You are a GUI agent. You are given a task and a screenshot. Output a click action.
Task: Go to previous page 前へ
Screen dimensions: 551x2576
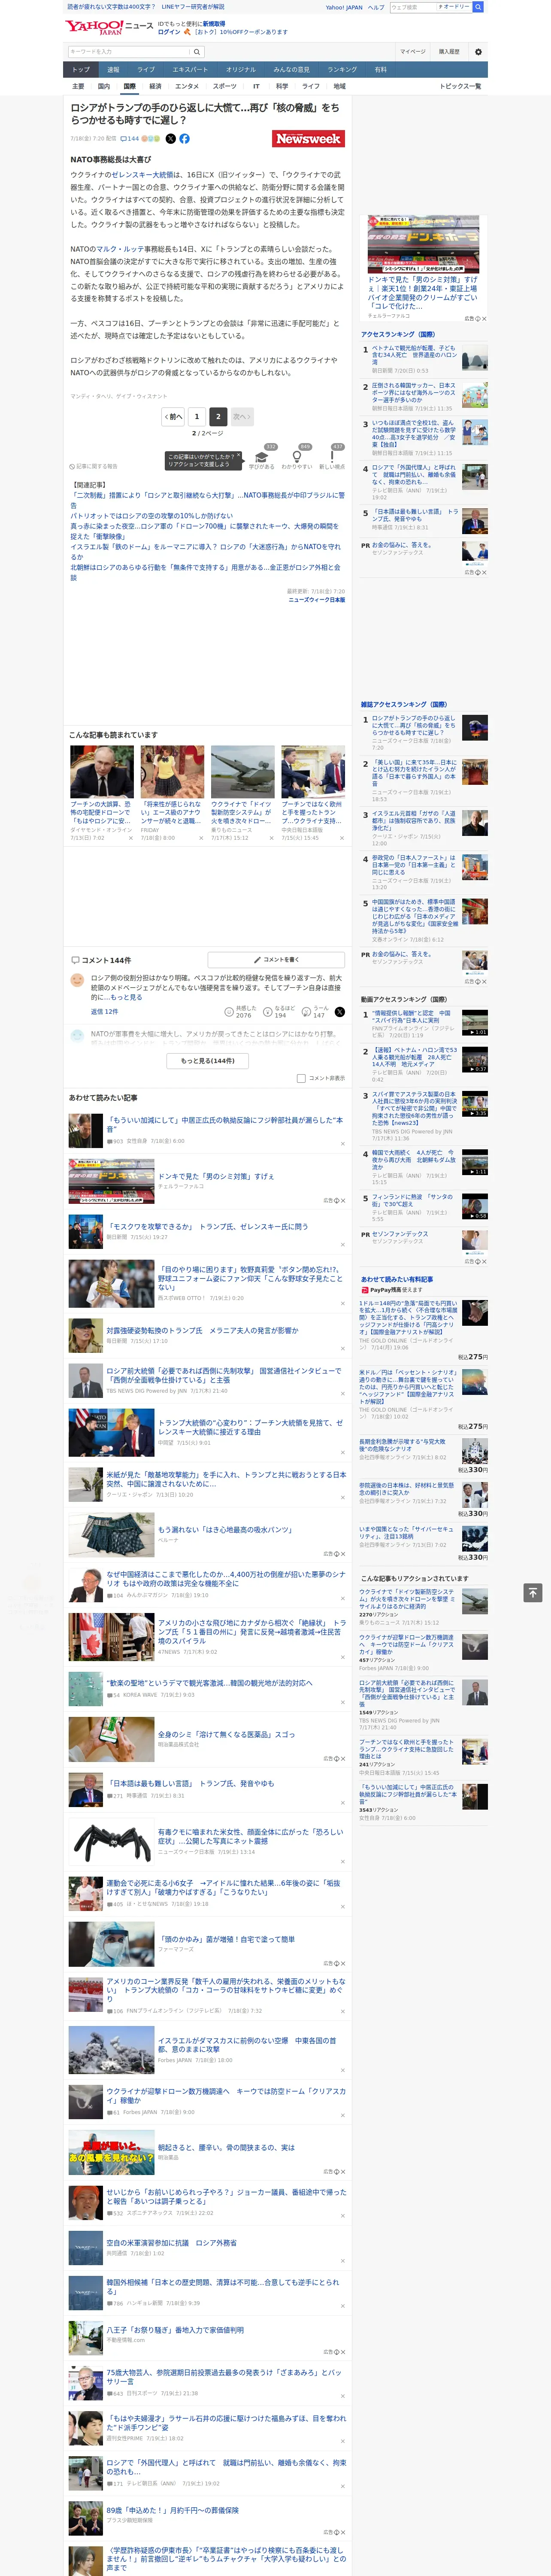click(173, 416)
